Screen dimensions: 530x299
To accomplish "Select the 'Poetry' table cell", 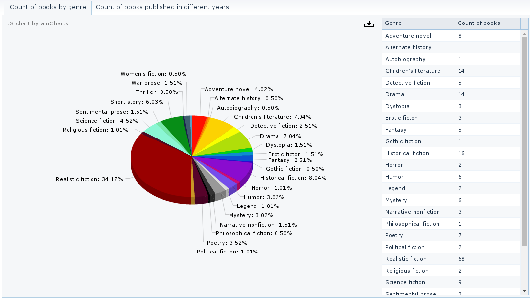I will [418, 235].
